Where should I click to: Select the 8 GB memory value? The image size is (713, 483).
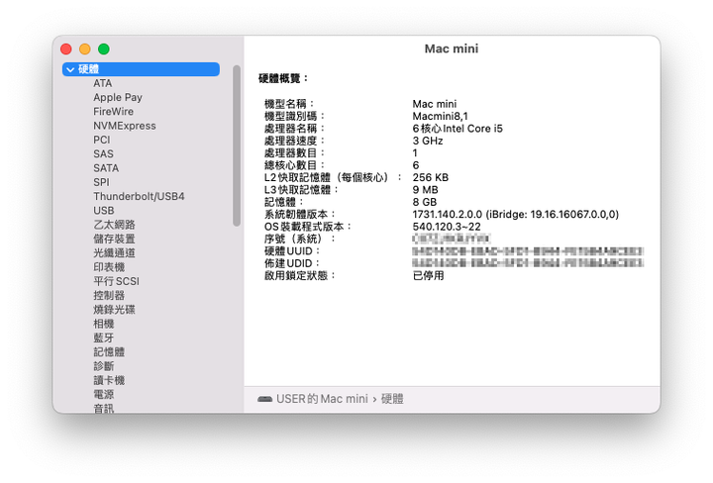tap(425, 202)
